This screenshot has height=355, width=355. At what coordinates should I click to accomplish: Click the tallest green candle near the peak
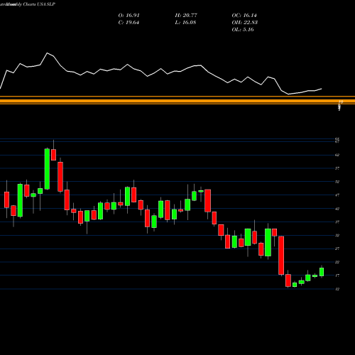point(47,169)
